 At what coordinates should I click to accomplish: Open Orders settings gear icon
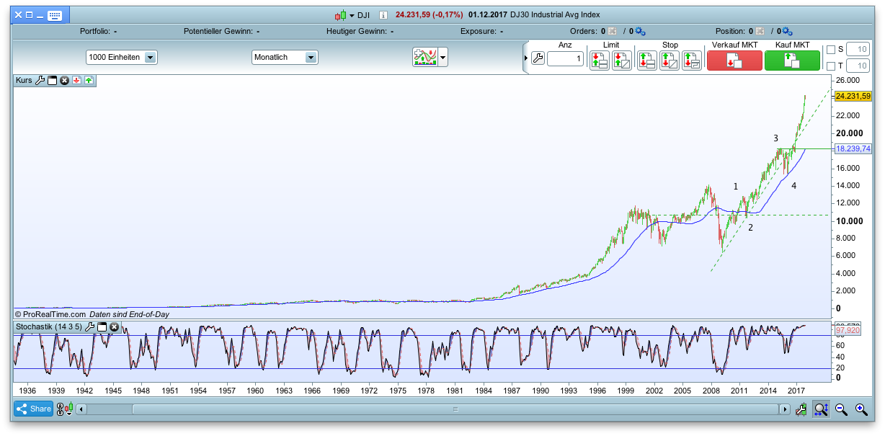[641, 32]
